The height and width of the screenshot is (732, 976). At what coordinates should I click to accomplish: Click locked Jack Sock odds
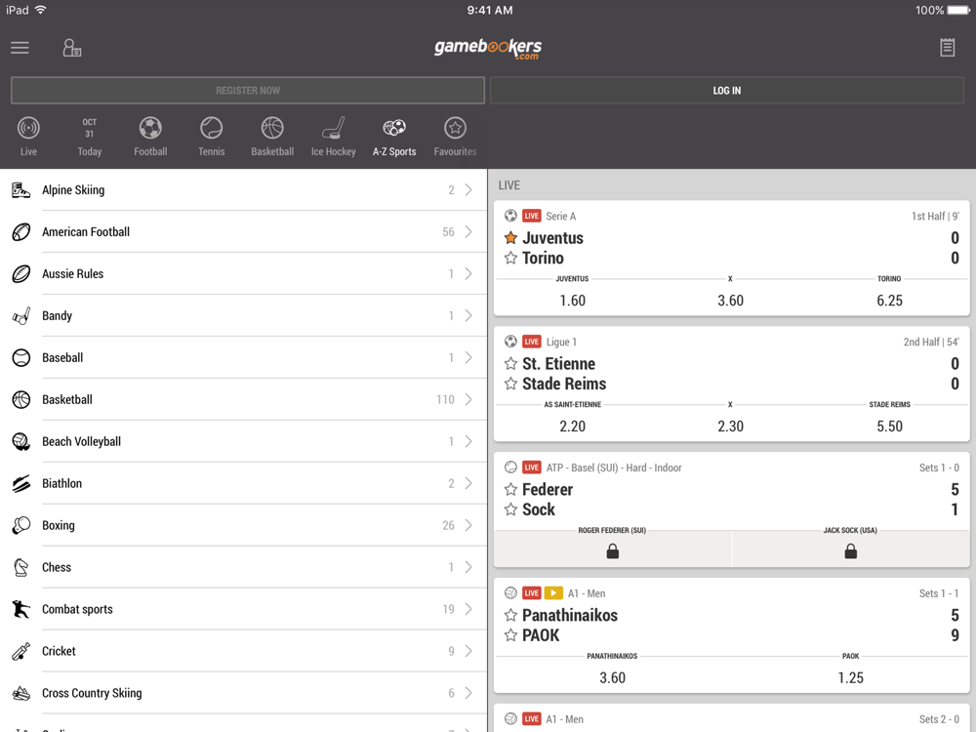point(851,550)
